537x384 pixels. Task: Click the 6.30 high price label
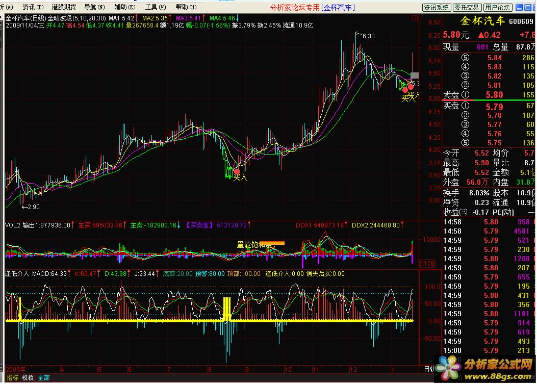coord(369,36)
